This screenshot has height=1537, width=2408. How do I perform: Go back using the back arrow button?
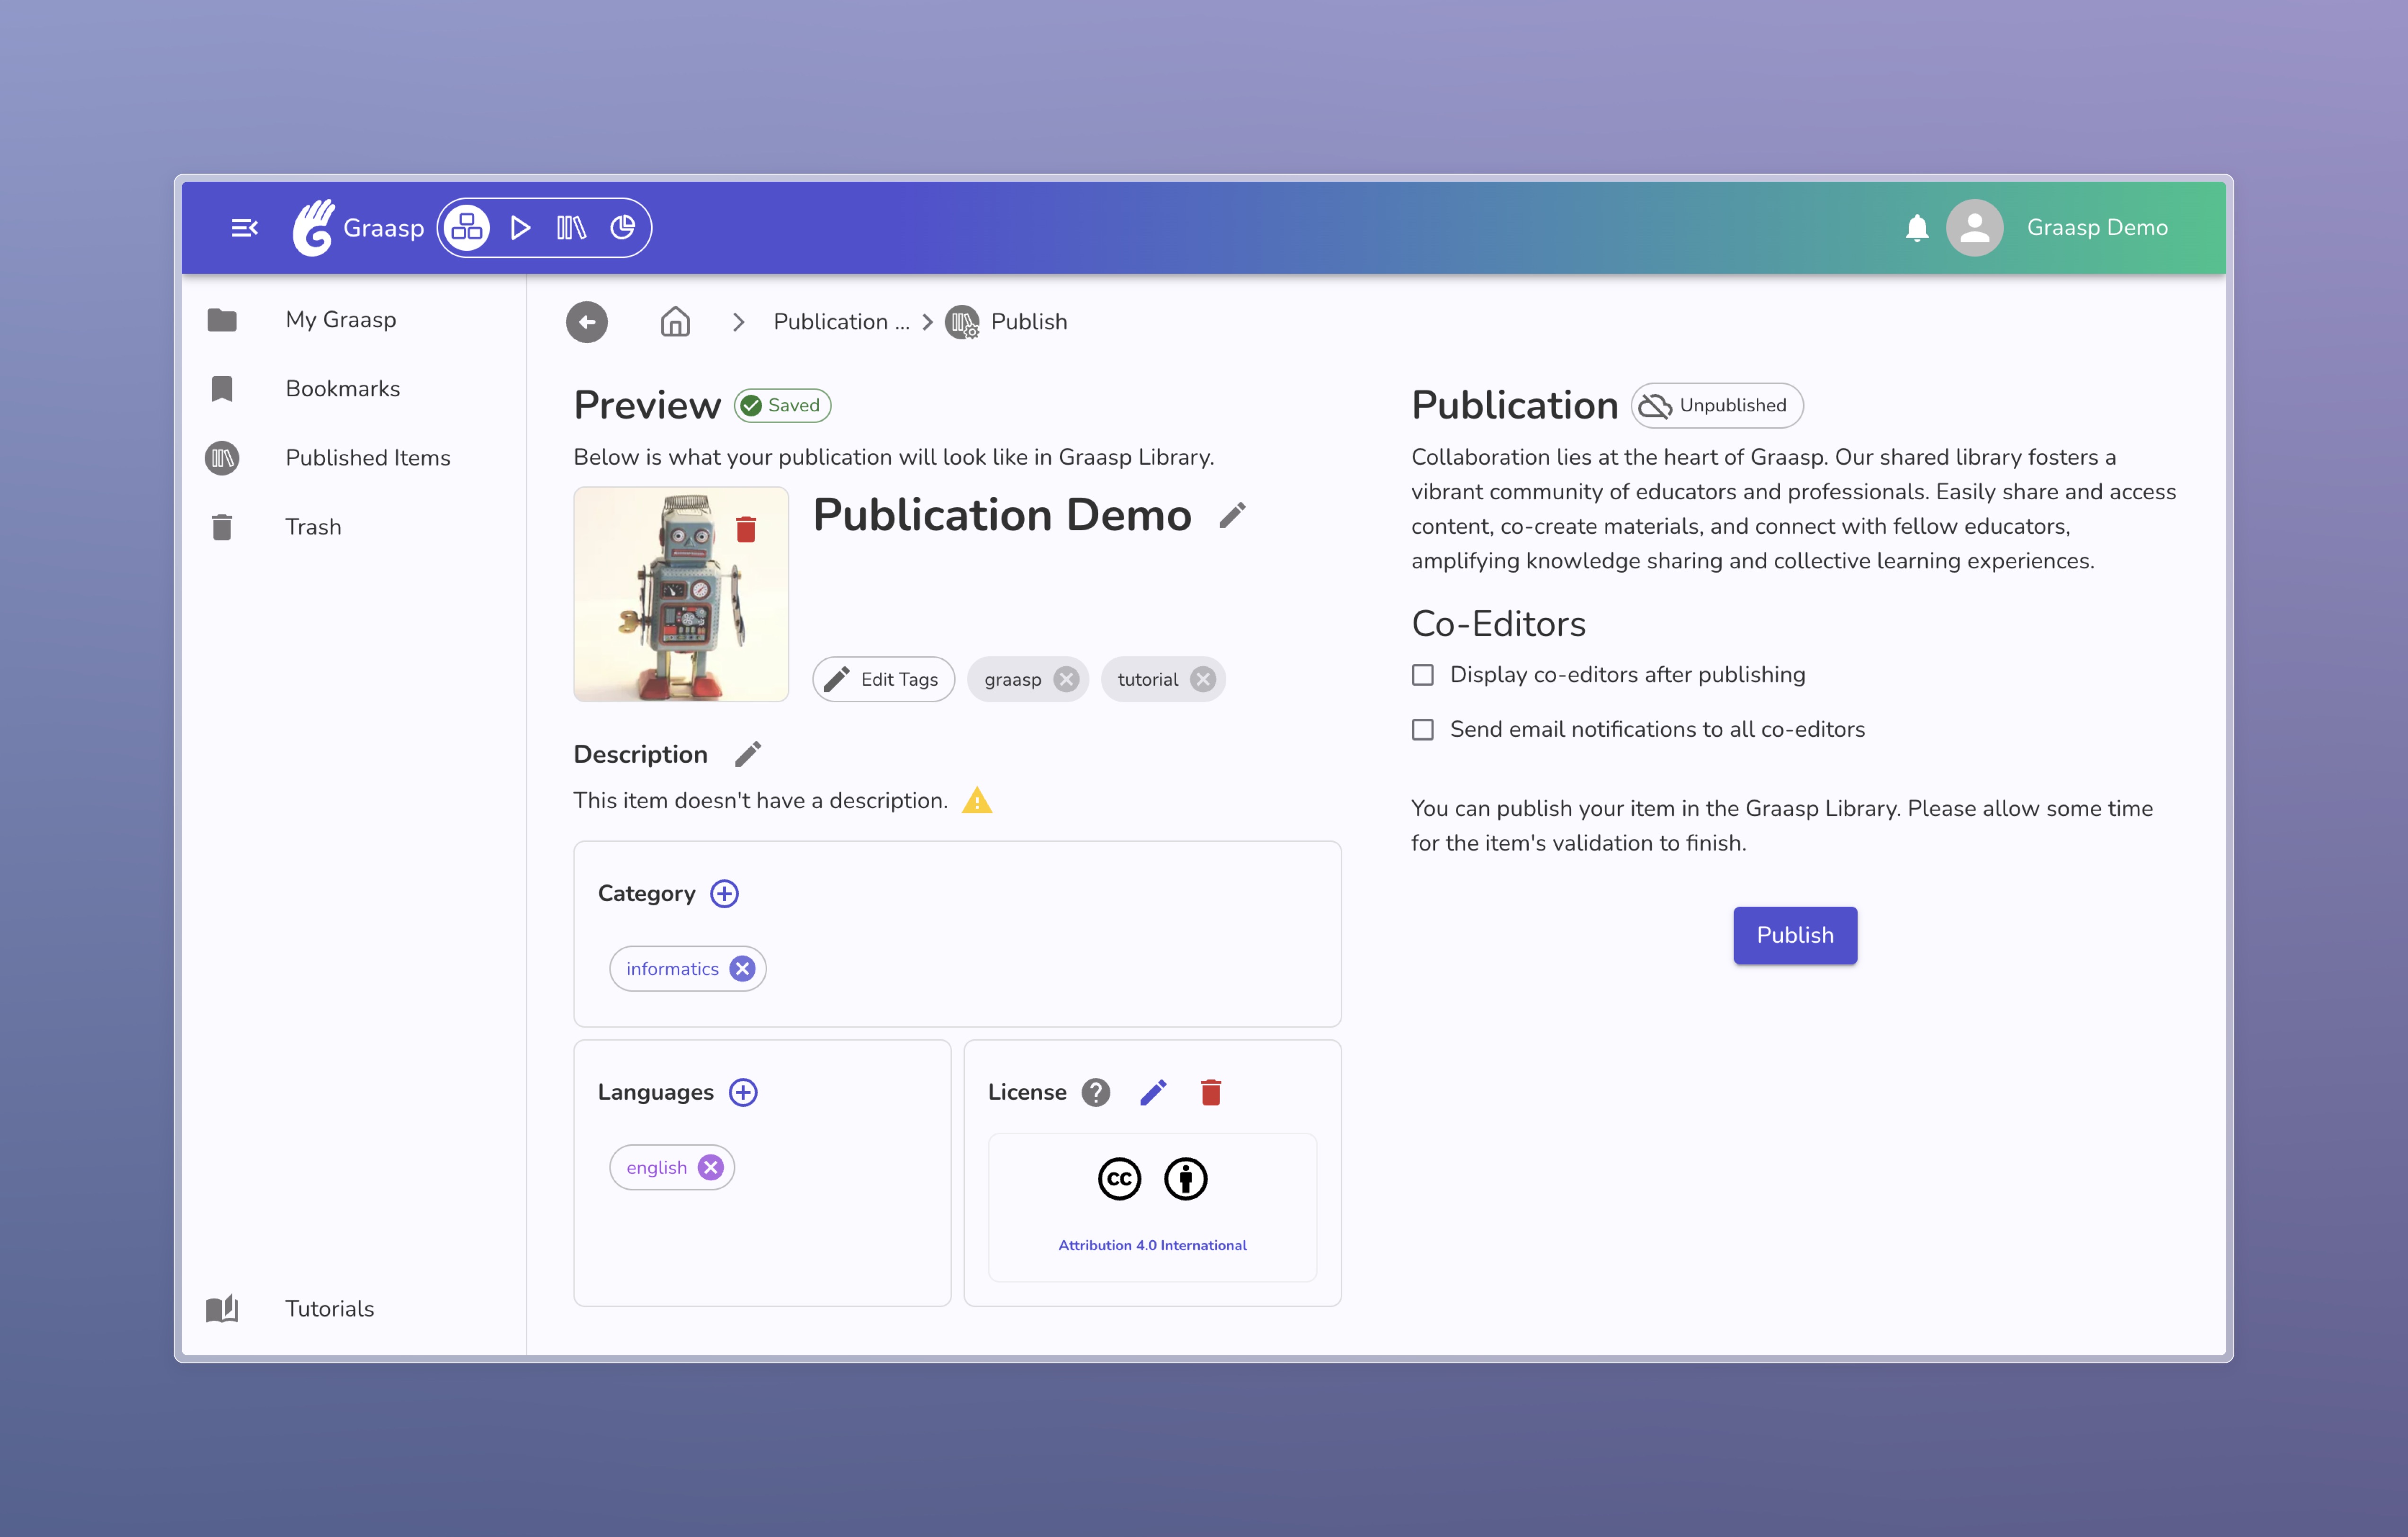pyautogui.click(x=587, y=322)
